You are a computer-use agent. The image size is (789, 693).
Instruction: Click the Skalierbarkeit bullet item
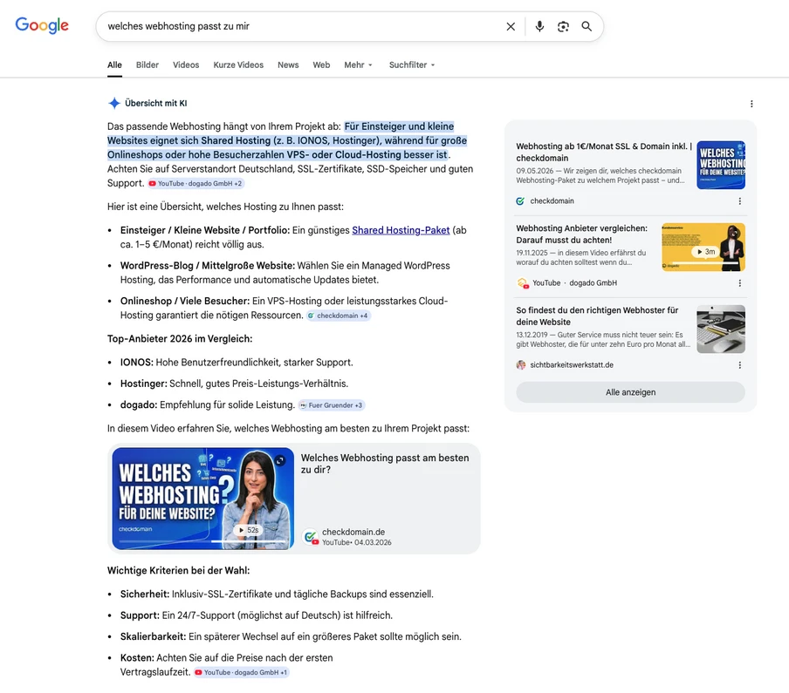[291, 636]
